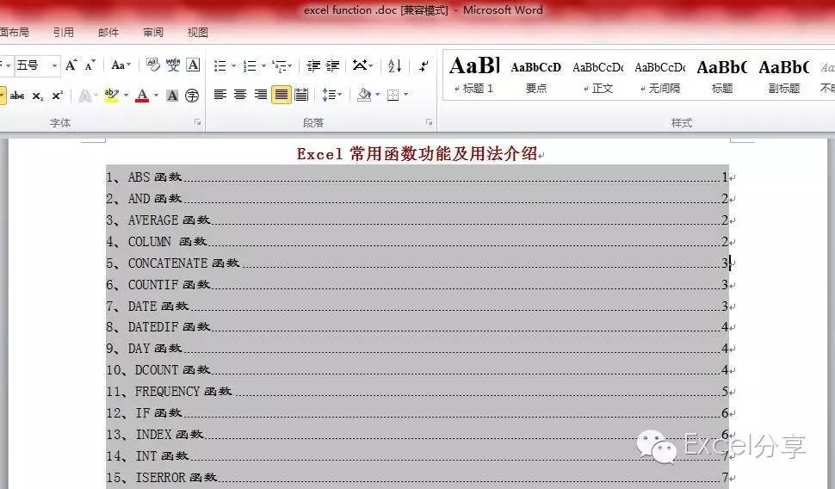Click the Shrink Font button
Screen dimensions: 835x489
coord(90,65)
